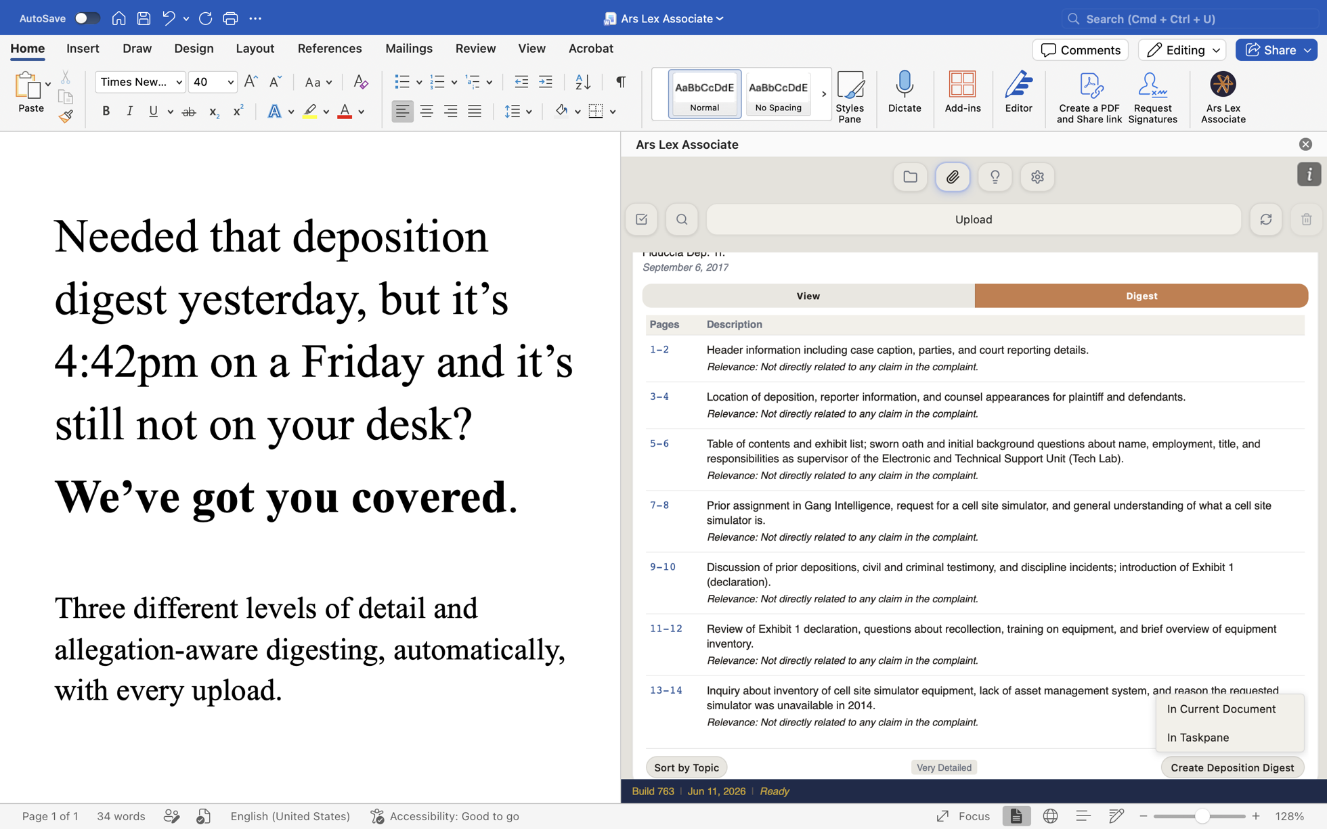Open the font name dropdown
1327x829 pixels.
(x=179, y=83)
